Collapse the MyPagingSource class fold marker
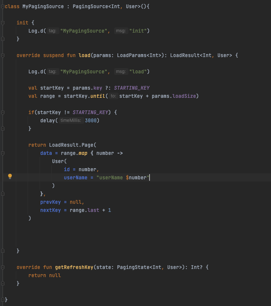Viewport: 271px width, 306px height. 3,7
